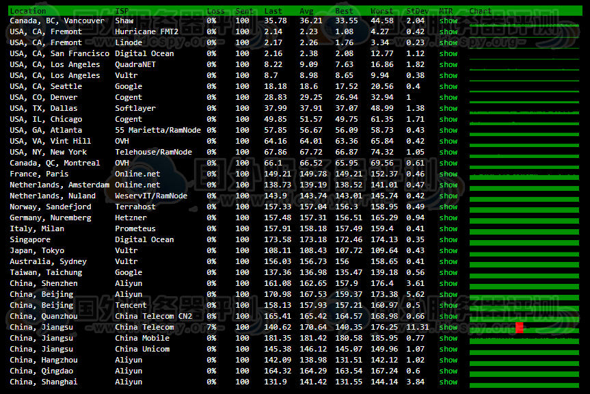Select the 'Australia, Sydney' location cell
The width and height of the screenshot is (590, 394).
click(x=48, y=261)
